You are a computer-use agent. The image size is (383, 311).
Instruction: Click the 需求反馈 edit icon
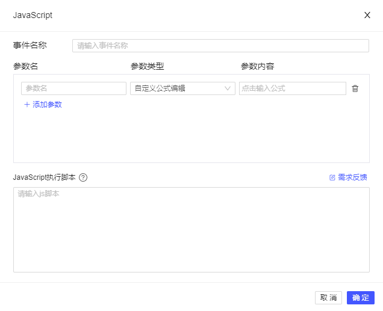point(332,177)
